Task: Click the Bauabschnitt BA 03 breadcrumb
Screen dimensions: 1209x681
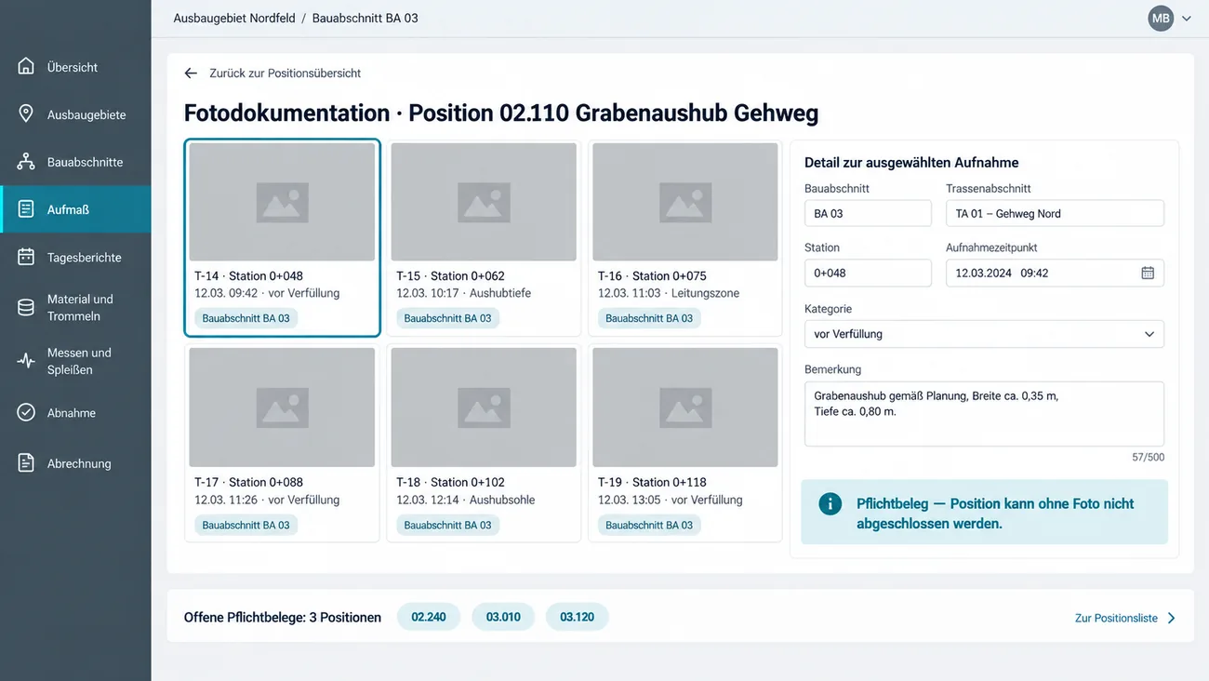Action: coord(365,18)
